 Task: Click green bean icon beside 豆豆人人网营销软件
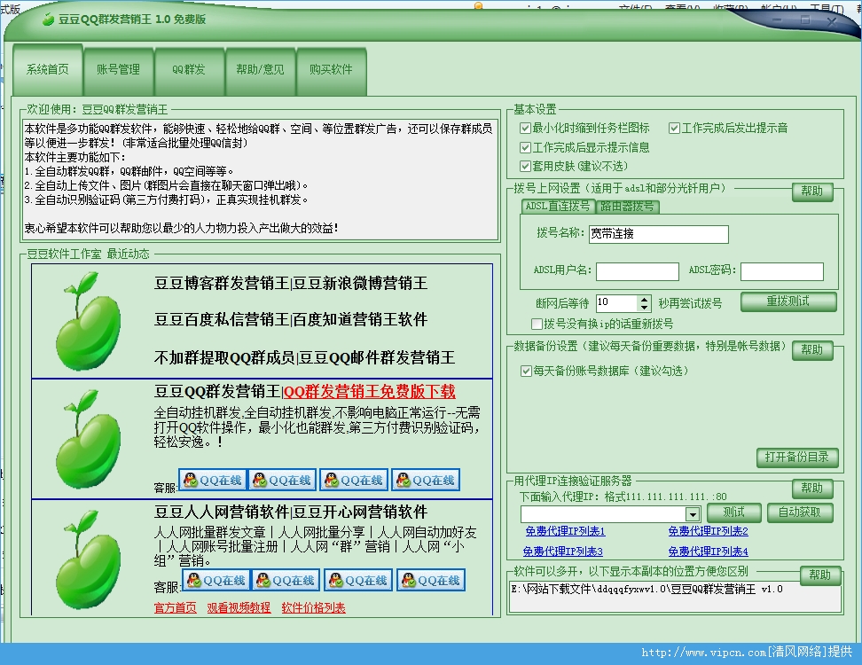88,559
